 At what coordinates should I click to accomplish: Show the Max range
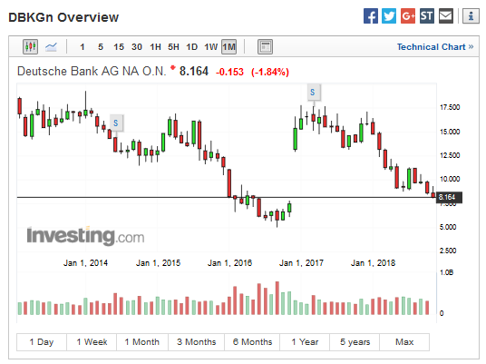point(404,342)
